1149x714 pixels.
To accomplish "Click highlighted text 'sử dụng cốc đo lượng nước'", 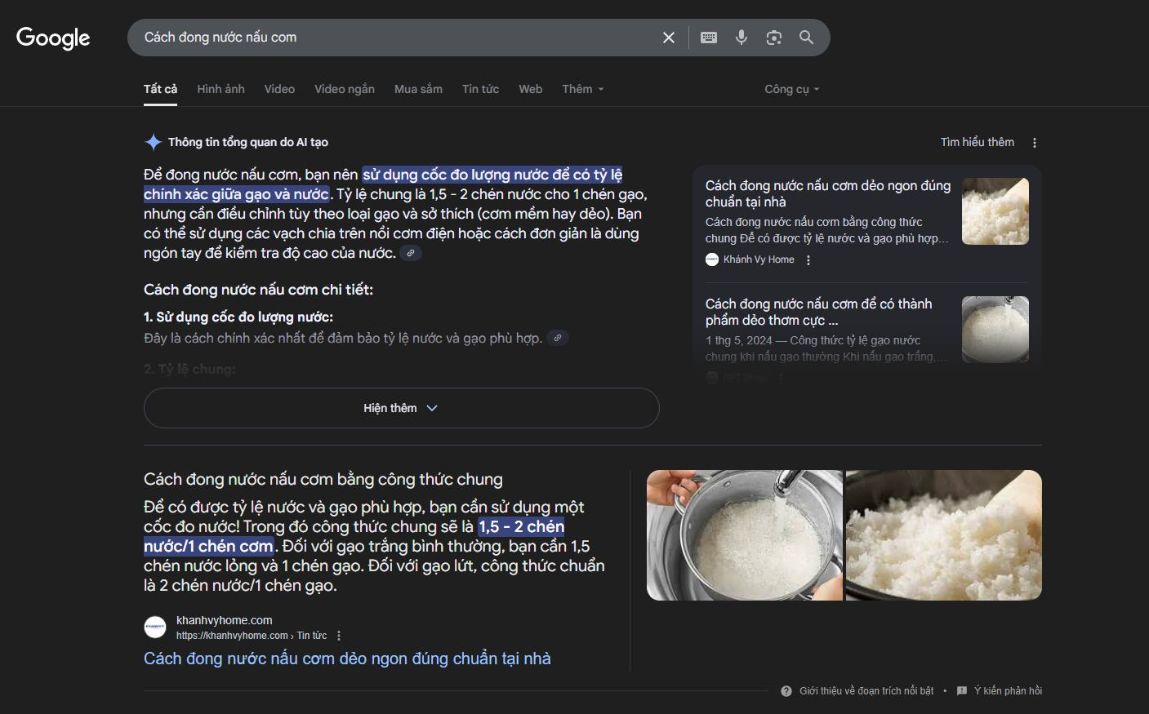I will coord(456,175).
